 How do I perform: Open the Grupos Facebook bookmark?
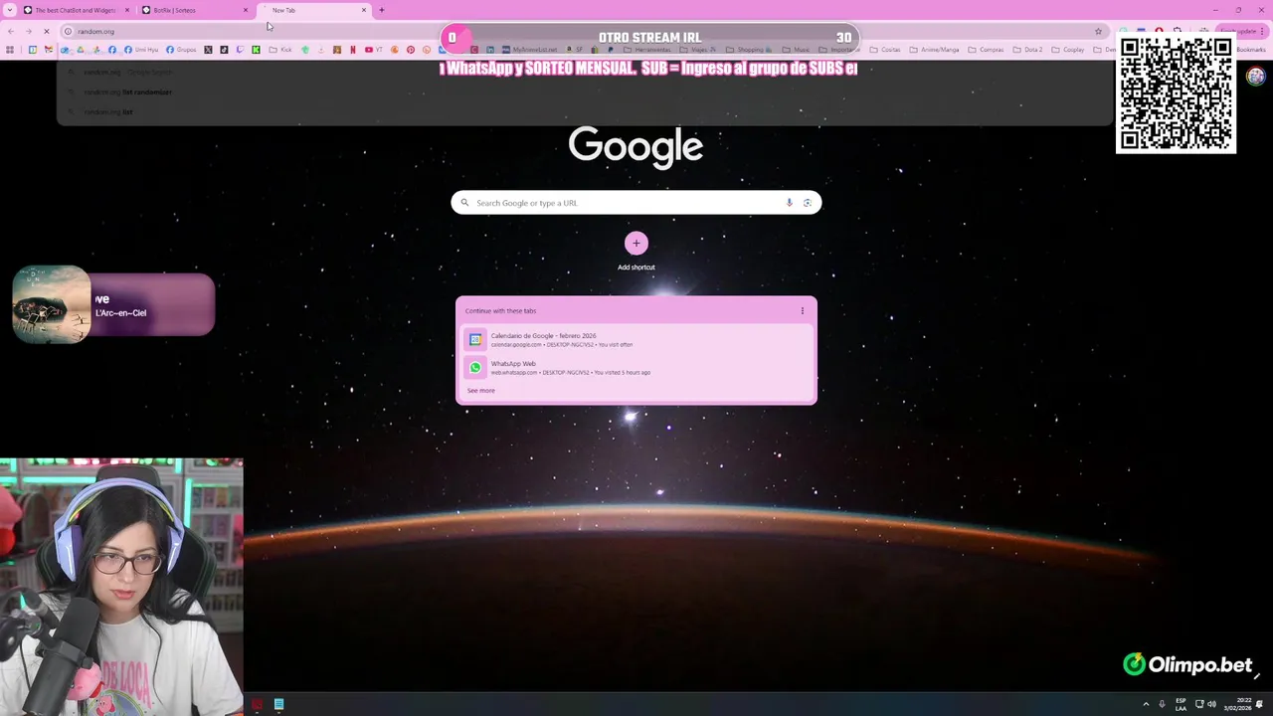click(181, 50)
